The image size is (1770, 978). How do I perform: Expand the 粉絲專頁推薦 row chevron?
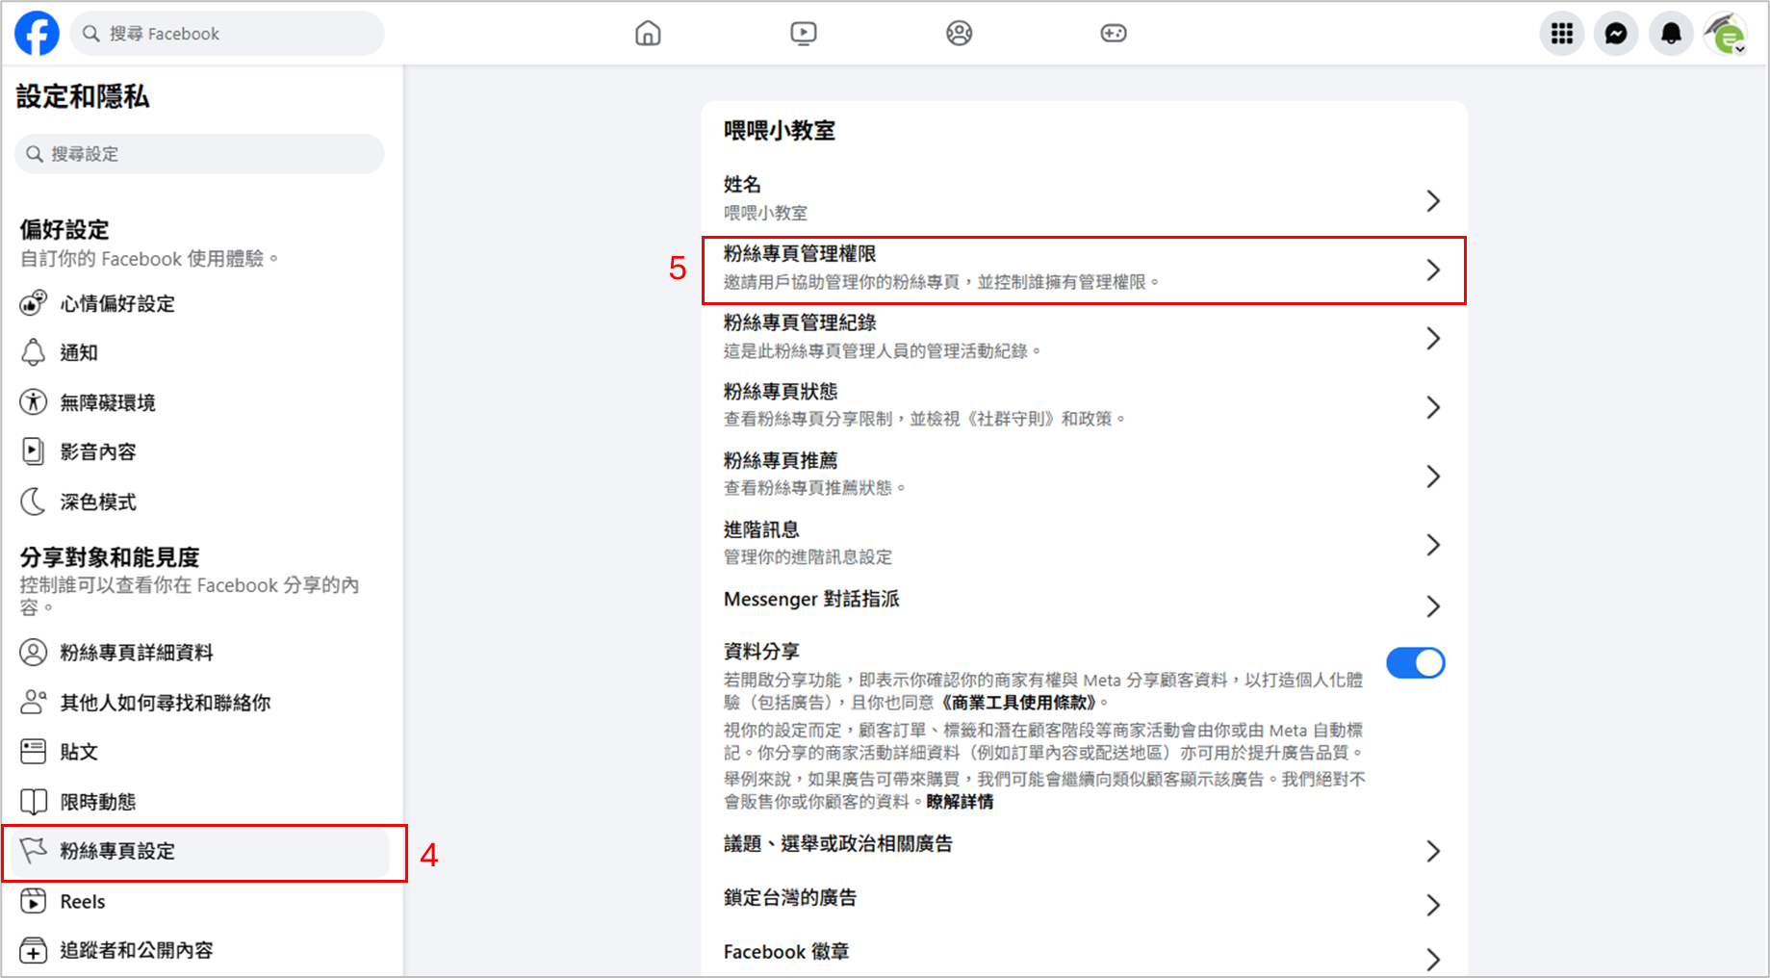[x=1433, y=476]
